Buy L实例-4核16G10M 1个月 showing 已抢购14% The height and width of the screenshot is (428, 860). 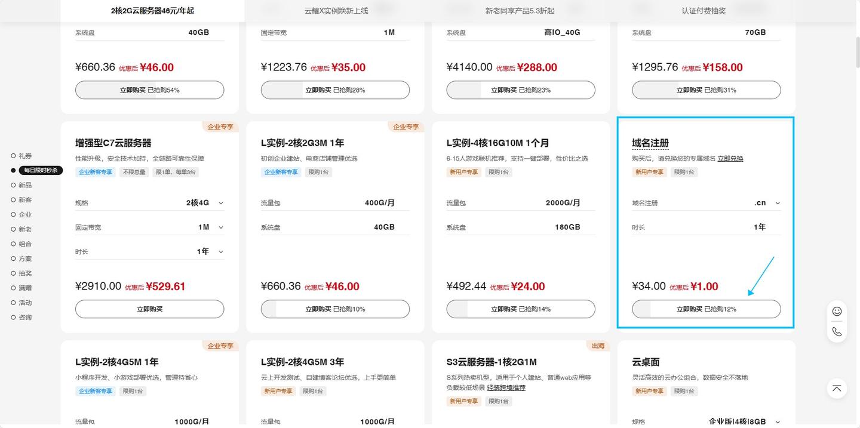(x=521, y=309)
